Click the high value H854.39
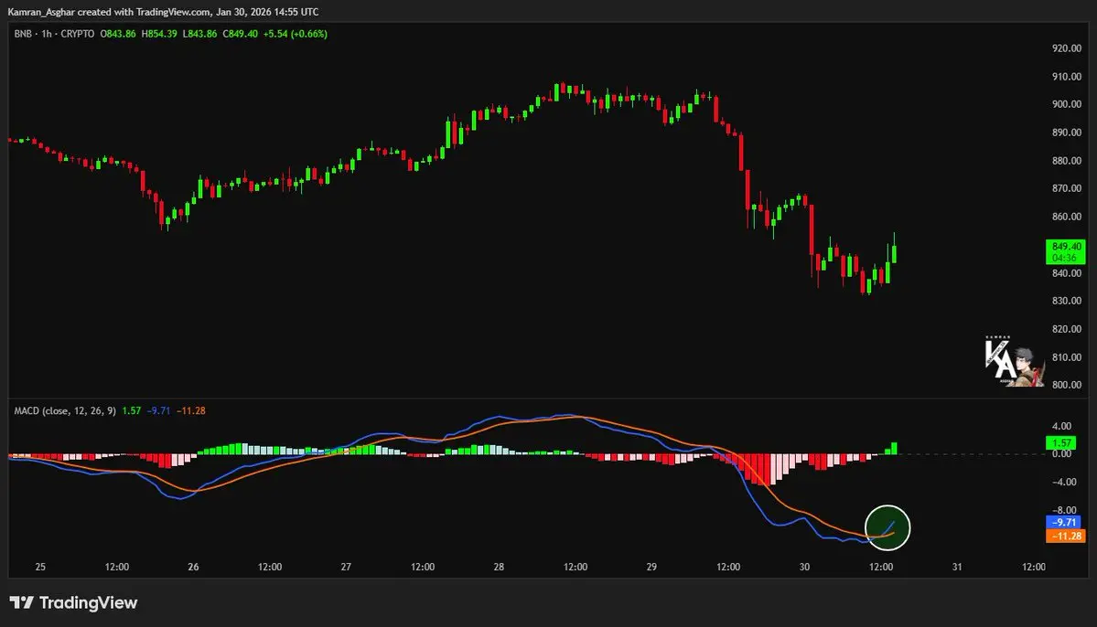This screenshot has height=627, width=1097. [x=159, y=34]
